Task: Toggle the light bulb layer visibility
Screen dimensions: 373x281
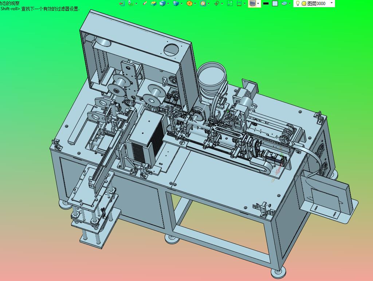Action: click(297, 3)
